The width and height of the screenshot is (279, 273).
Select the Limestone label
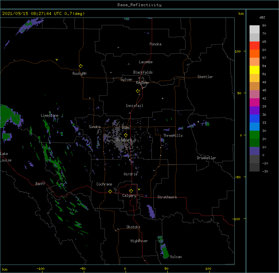(50, 115)
